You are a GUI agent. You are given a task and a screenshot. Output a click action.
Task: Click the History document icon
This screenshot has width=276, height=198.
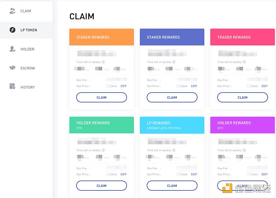[x=12, y=86]
